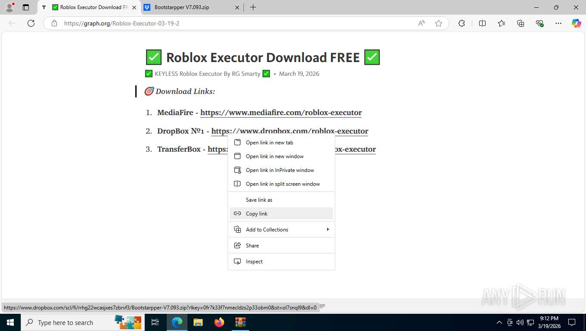Open the MediaFire roblox-executor link
The image size is (586, 331).
281,113
